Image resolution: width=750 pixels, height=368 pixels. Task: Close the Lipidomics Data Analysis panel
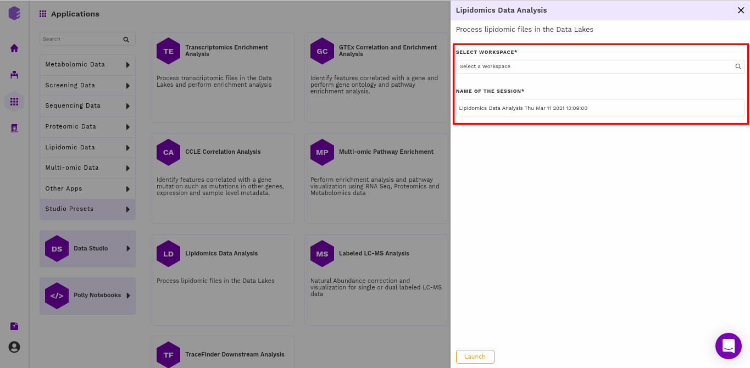point(741,10)
